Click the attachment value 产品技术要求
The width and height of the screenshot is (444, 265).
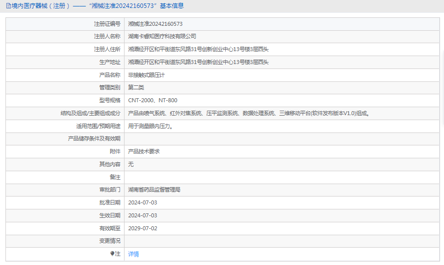coord(144,151)
